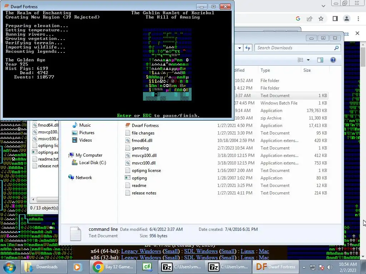The image size is (366, 274).
Task: Open x64 Legacy Windows download link
Action: (x=141, y=251)
